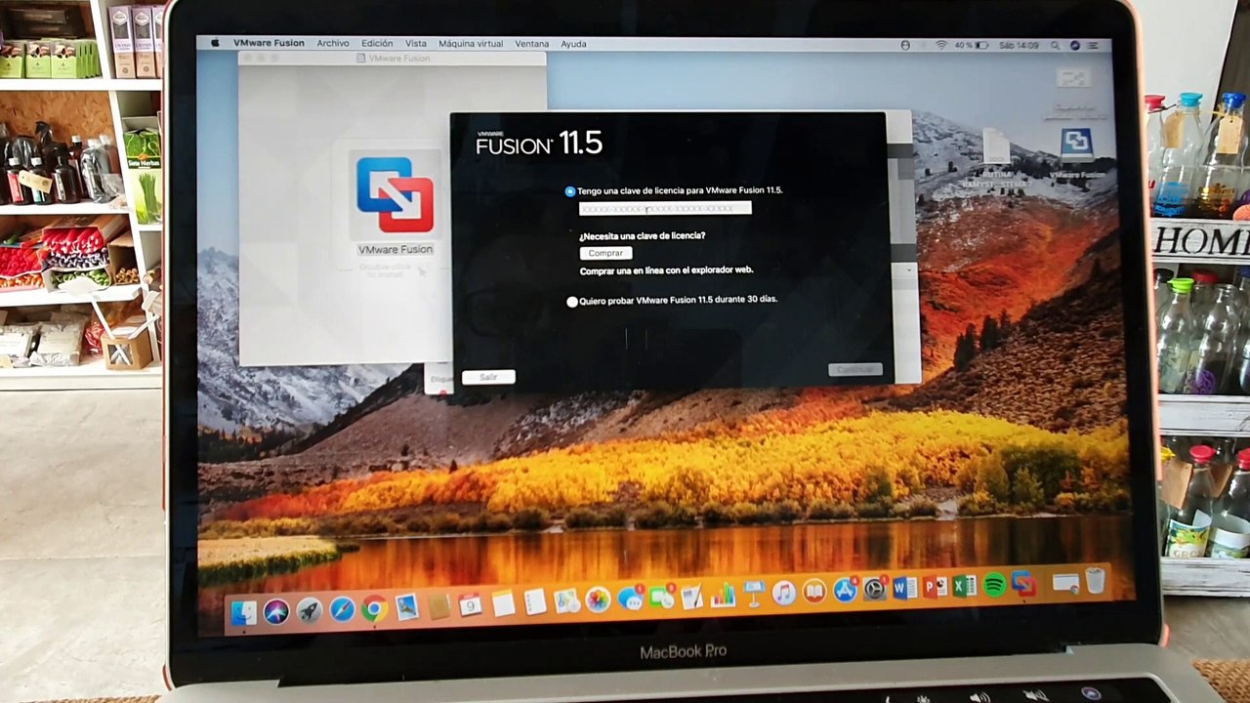1250x703 pixels.
Task: Open the Apple menu
Action: click(214, 44)
